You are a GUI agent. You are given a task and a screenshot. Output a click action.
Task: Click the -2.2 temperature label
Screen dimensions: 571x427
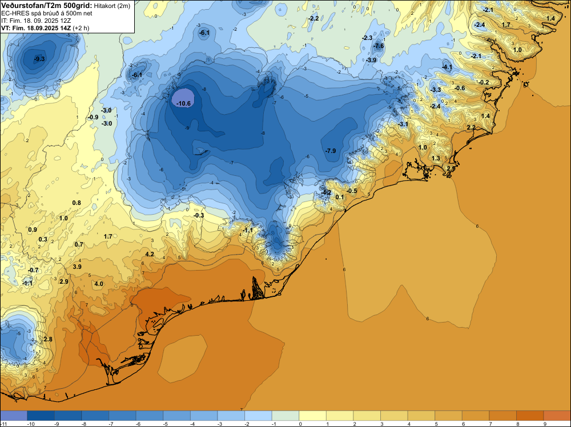click(x=313, y=18)
